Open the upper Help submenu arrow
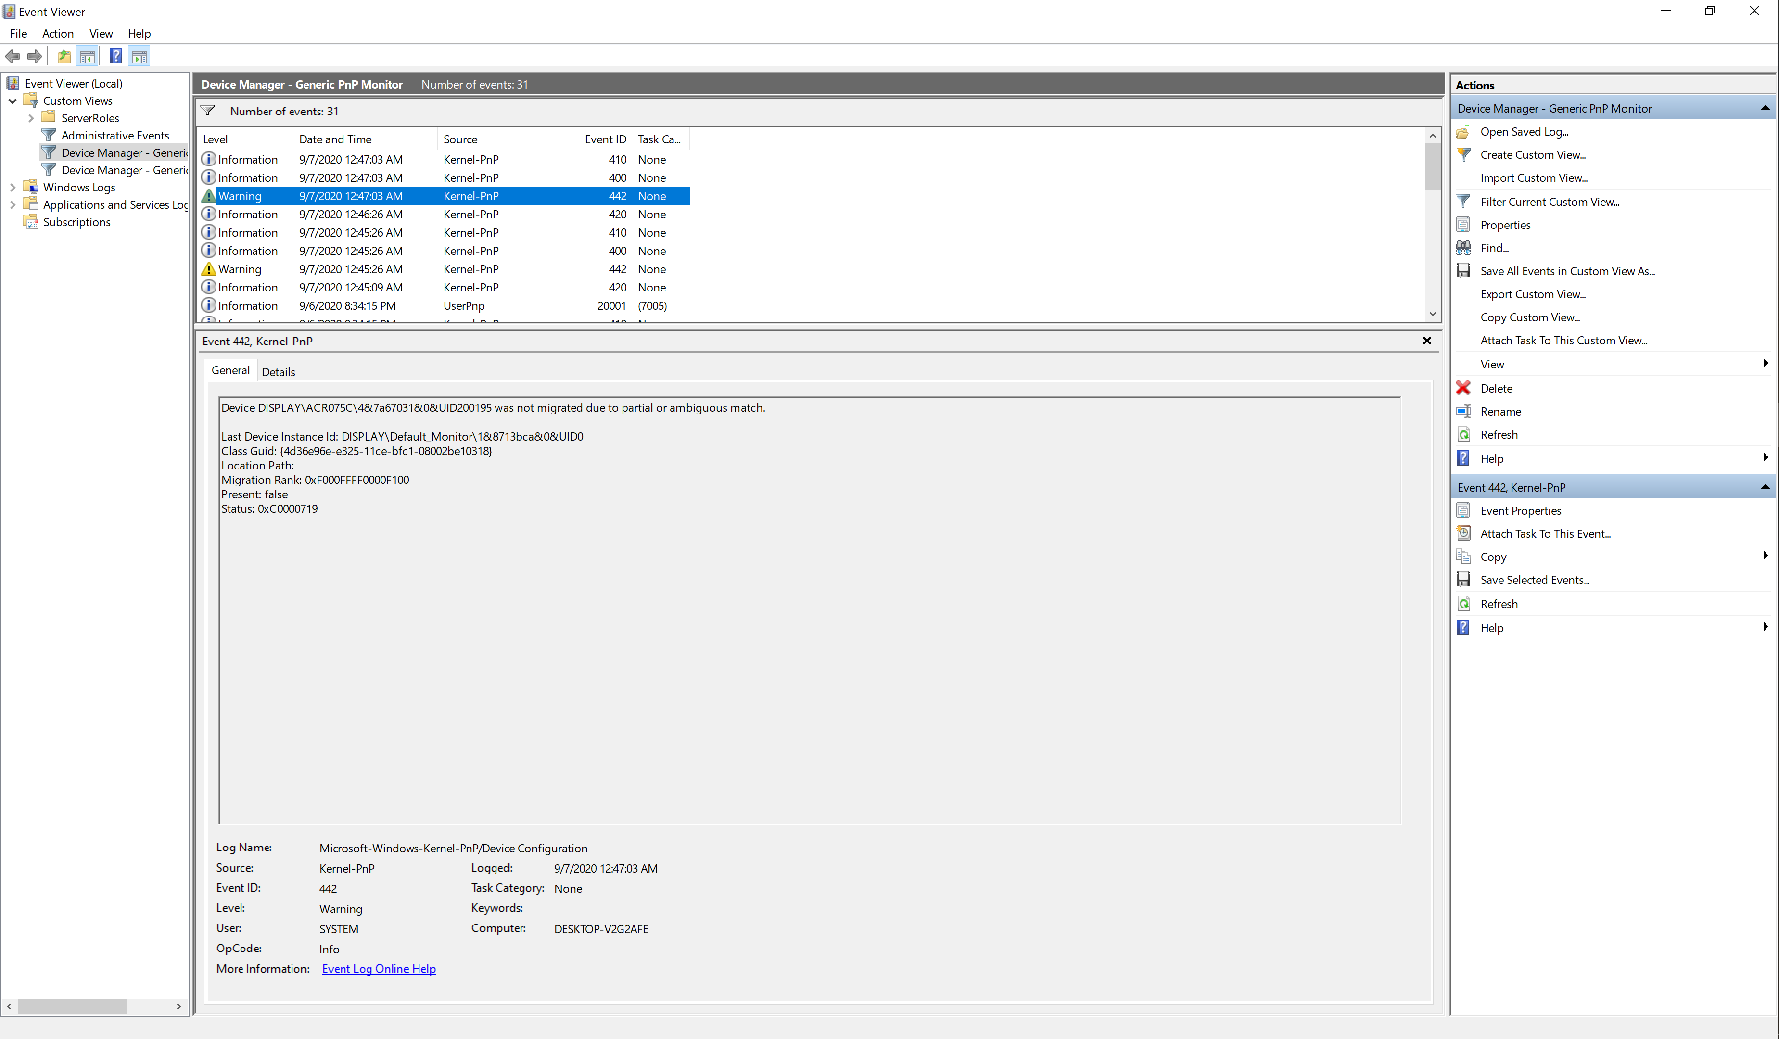1779x1039 pixels. (x=1765, y=458)
